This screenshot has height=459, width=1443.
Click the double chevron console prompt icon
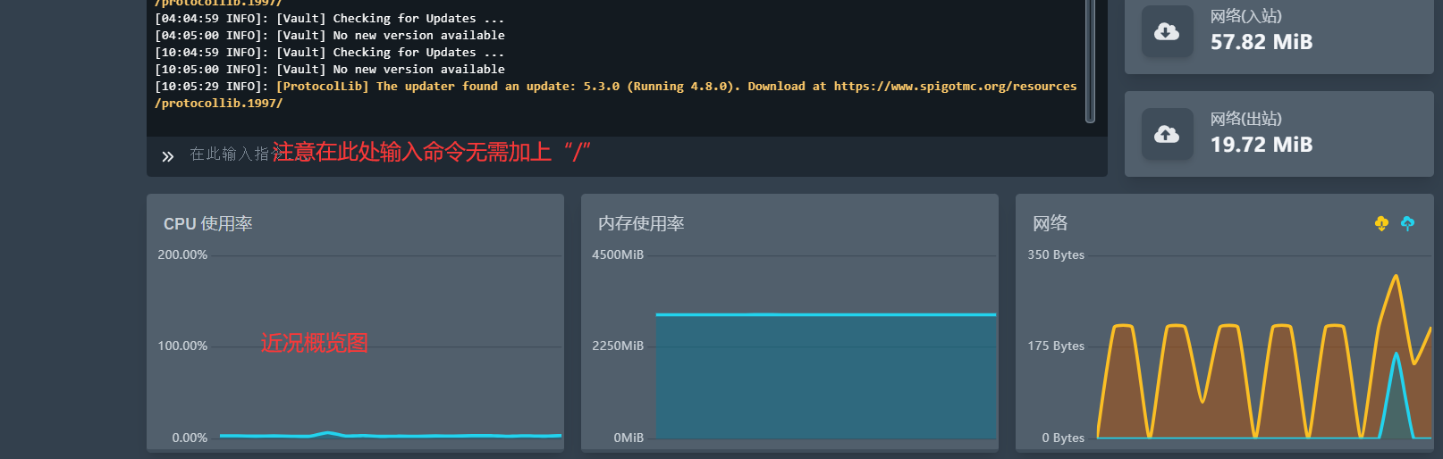(x=167, y=156)
